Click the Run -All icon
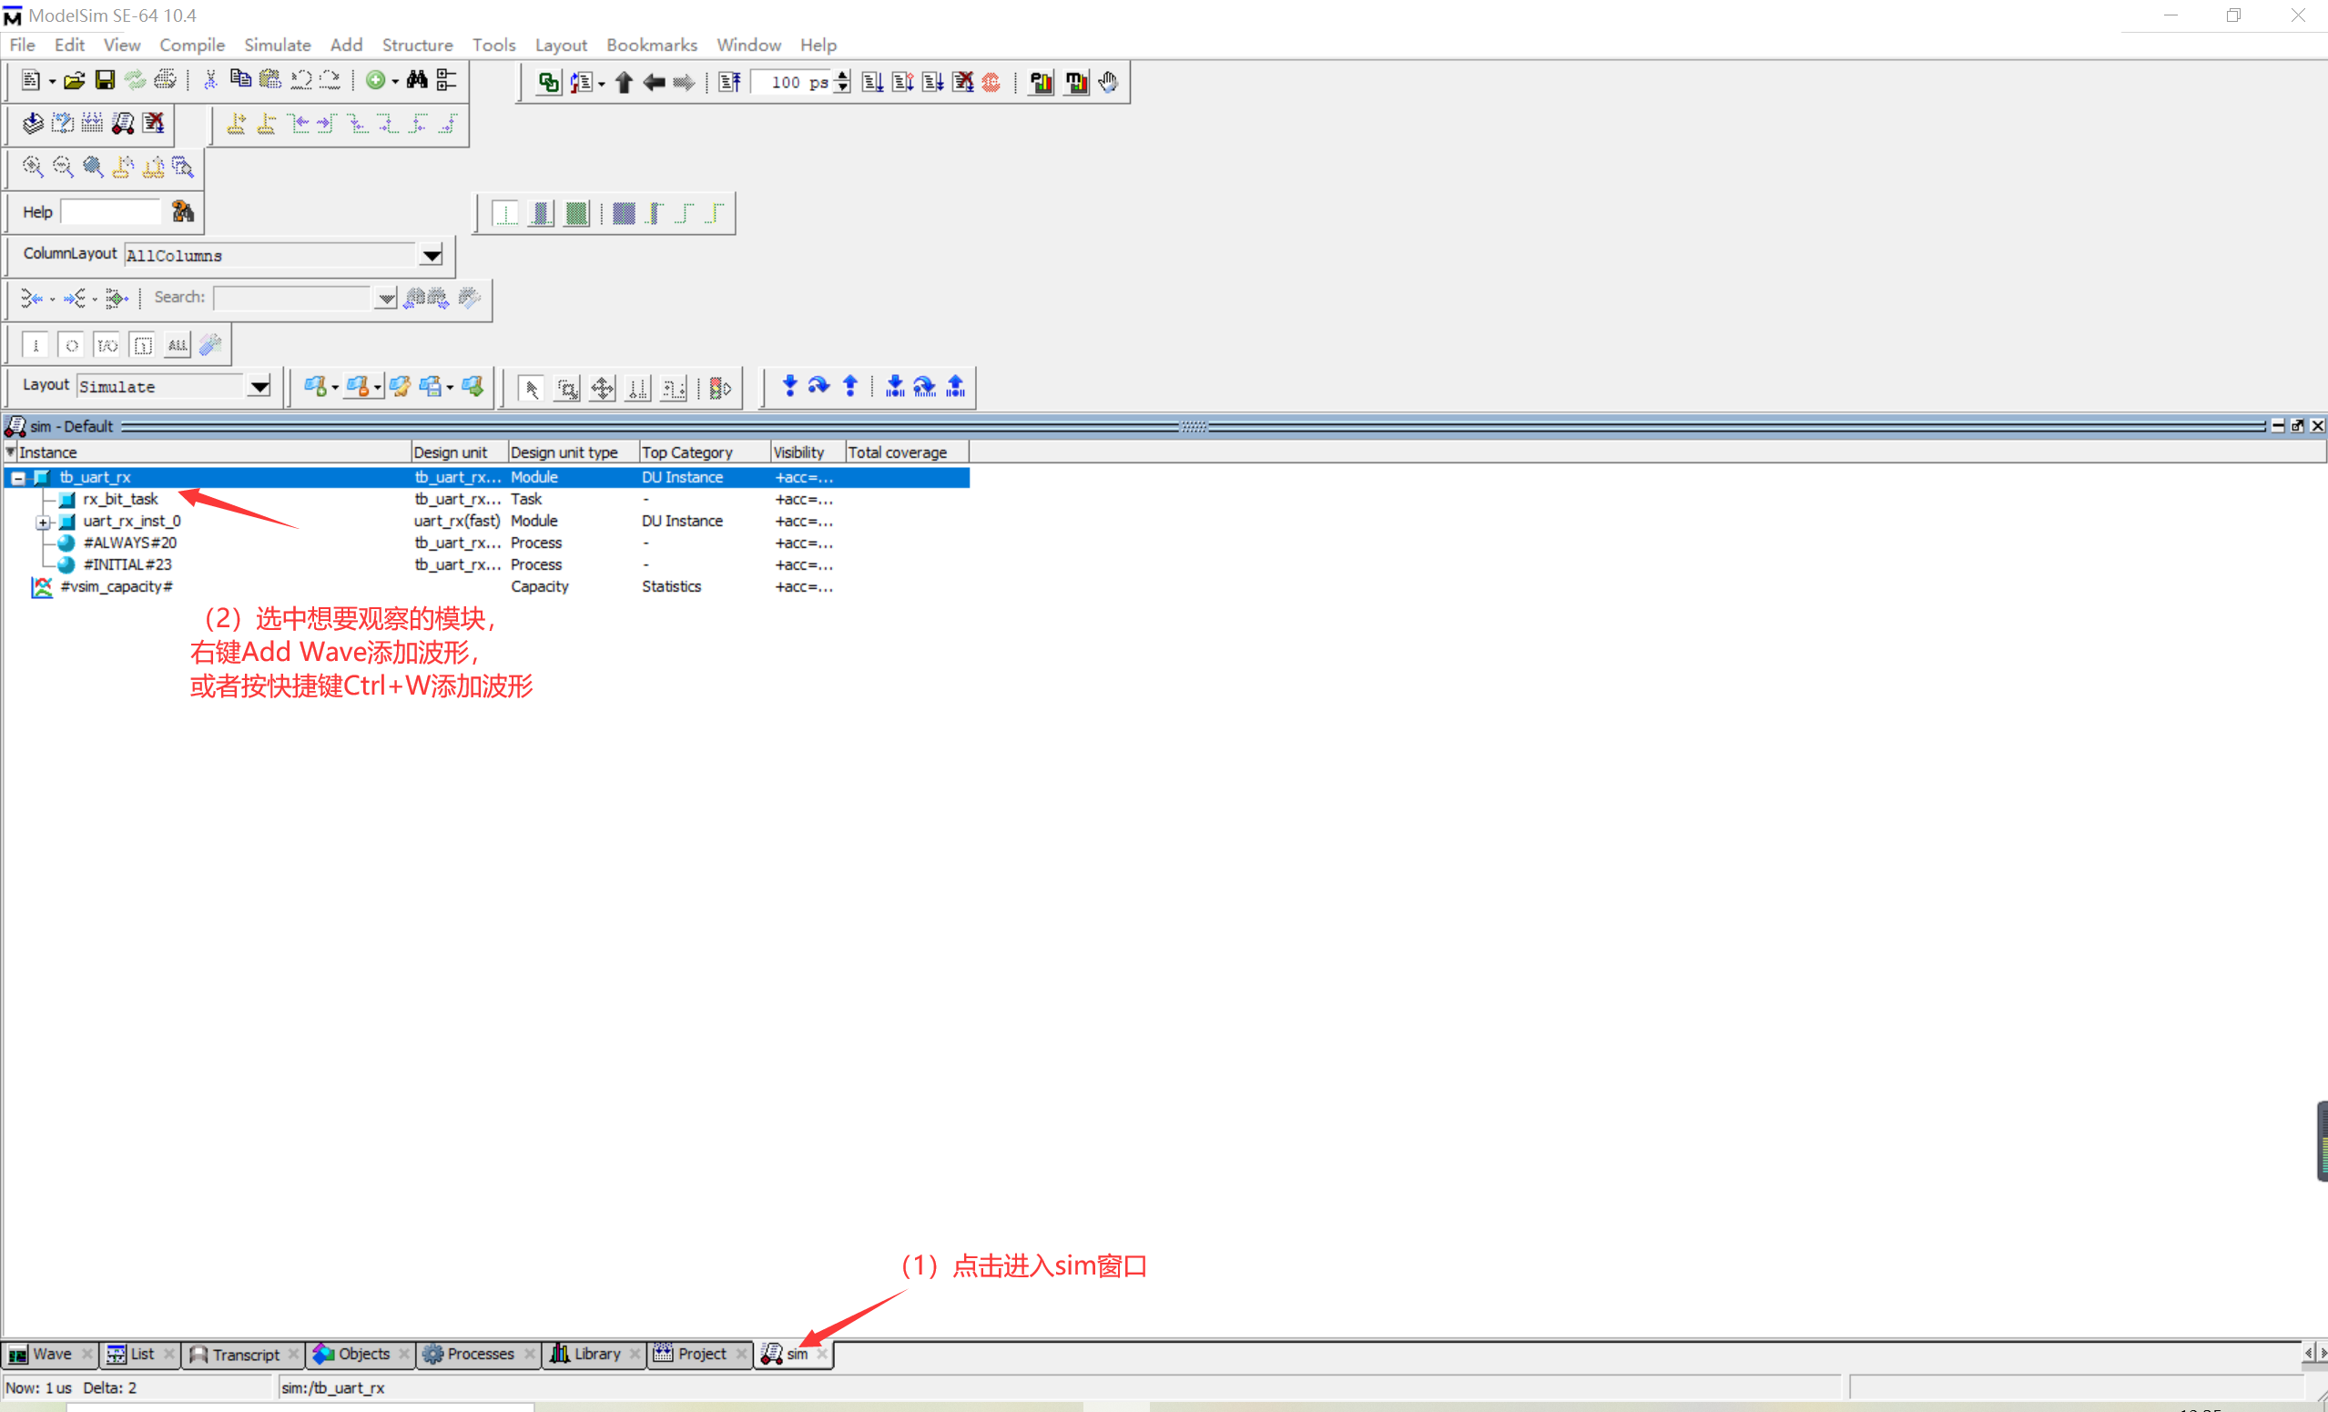Image resolution: width=2328 pixels, height=1412 pixels. click(x=932, y=82)
